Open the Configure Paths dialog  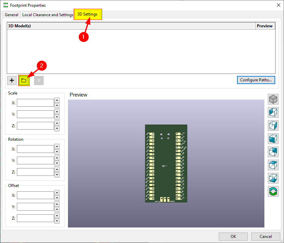pyautogui.click(x=256, y=80)
